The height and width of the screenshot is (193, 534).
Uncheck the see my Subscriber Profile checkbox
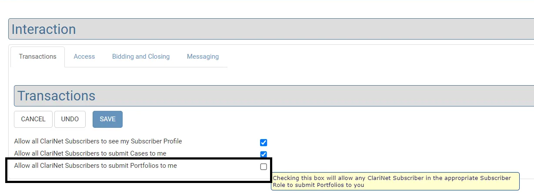click(x=263, y=143)
